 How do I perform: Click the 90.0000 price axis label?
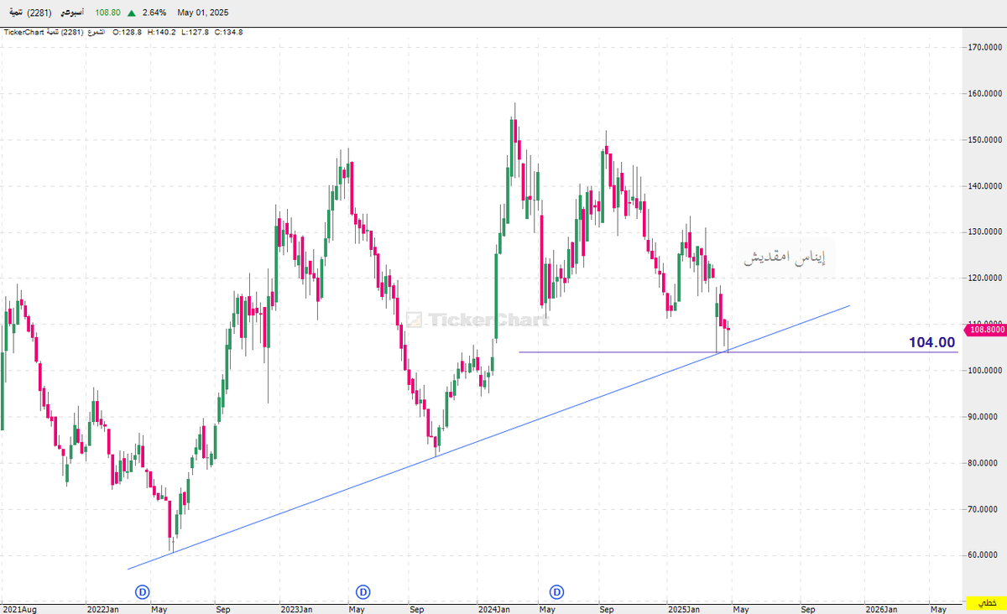pos(984,416)
